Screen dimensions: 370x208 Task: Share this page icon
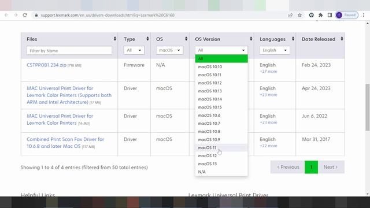tap(290, 15)
